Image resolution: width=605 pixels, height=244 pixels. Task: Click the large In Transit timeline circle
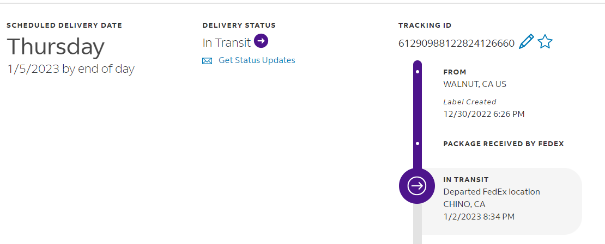[x=418, y=186]
